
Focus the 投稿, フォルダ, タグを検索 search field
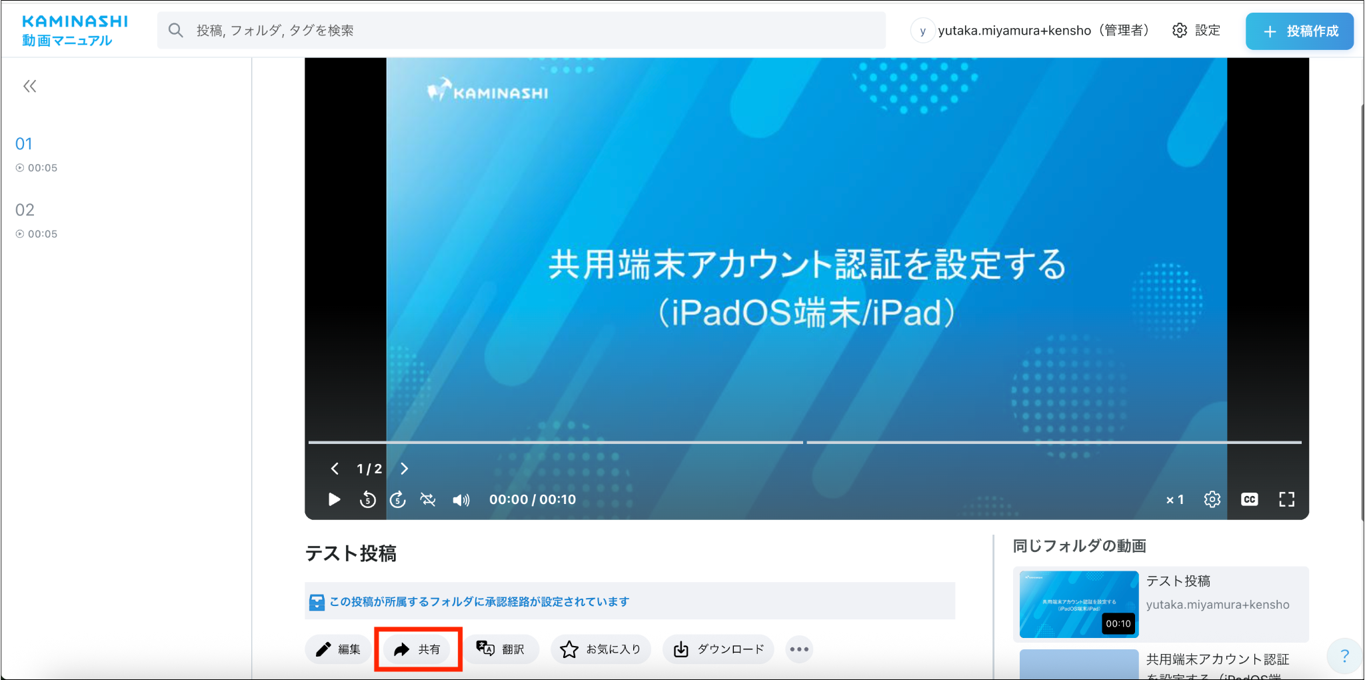click(521, 30)
